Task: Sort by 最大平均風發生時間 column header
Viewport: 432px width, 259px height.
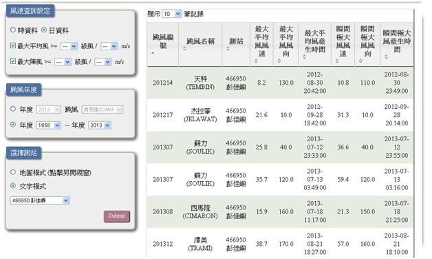Action: (x=315, y=44)
